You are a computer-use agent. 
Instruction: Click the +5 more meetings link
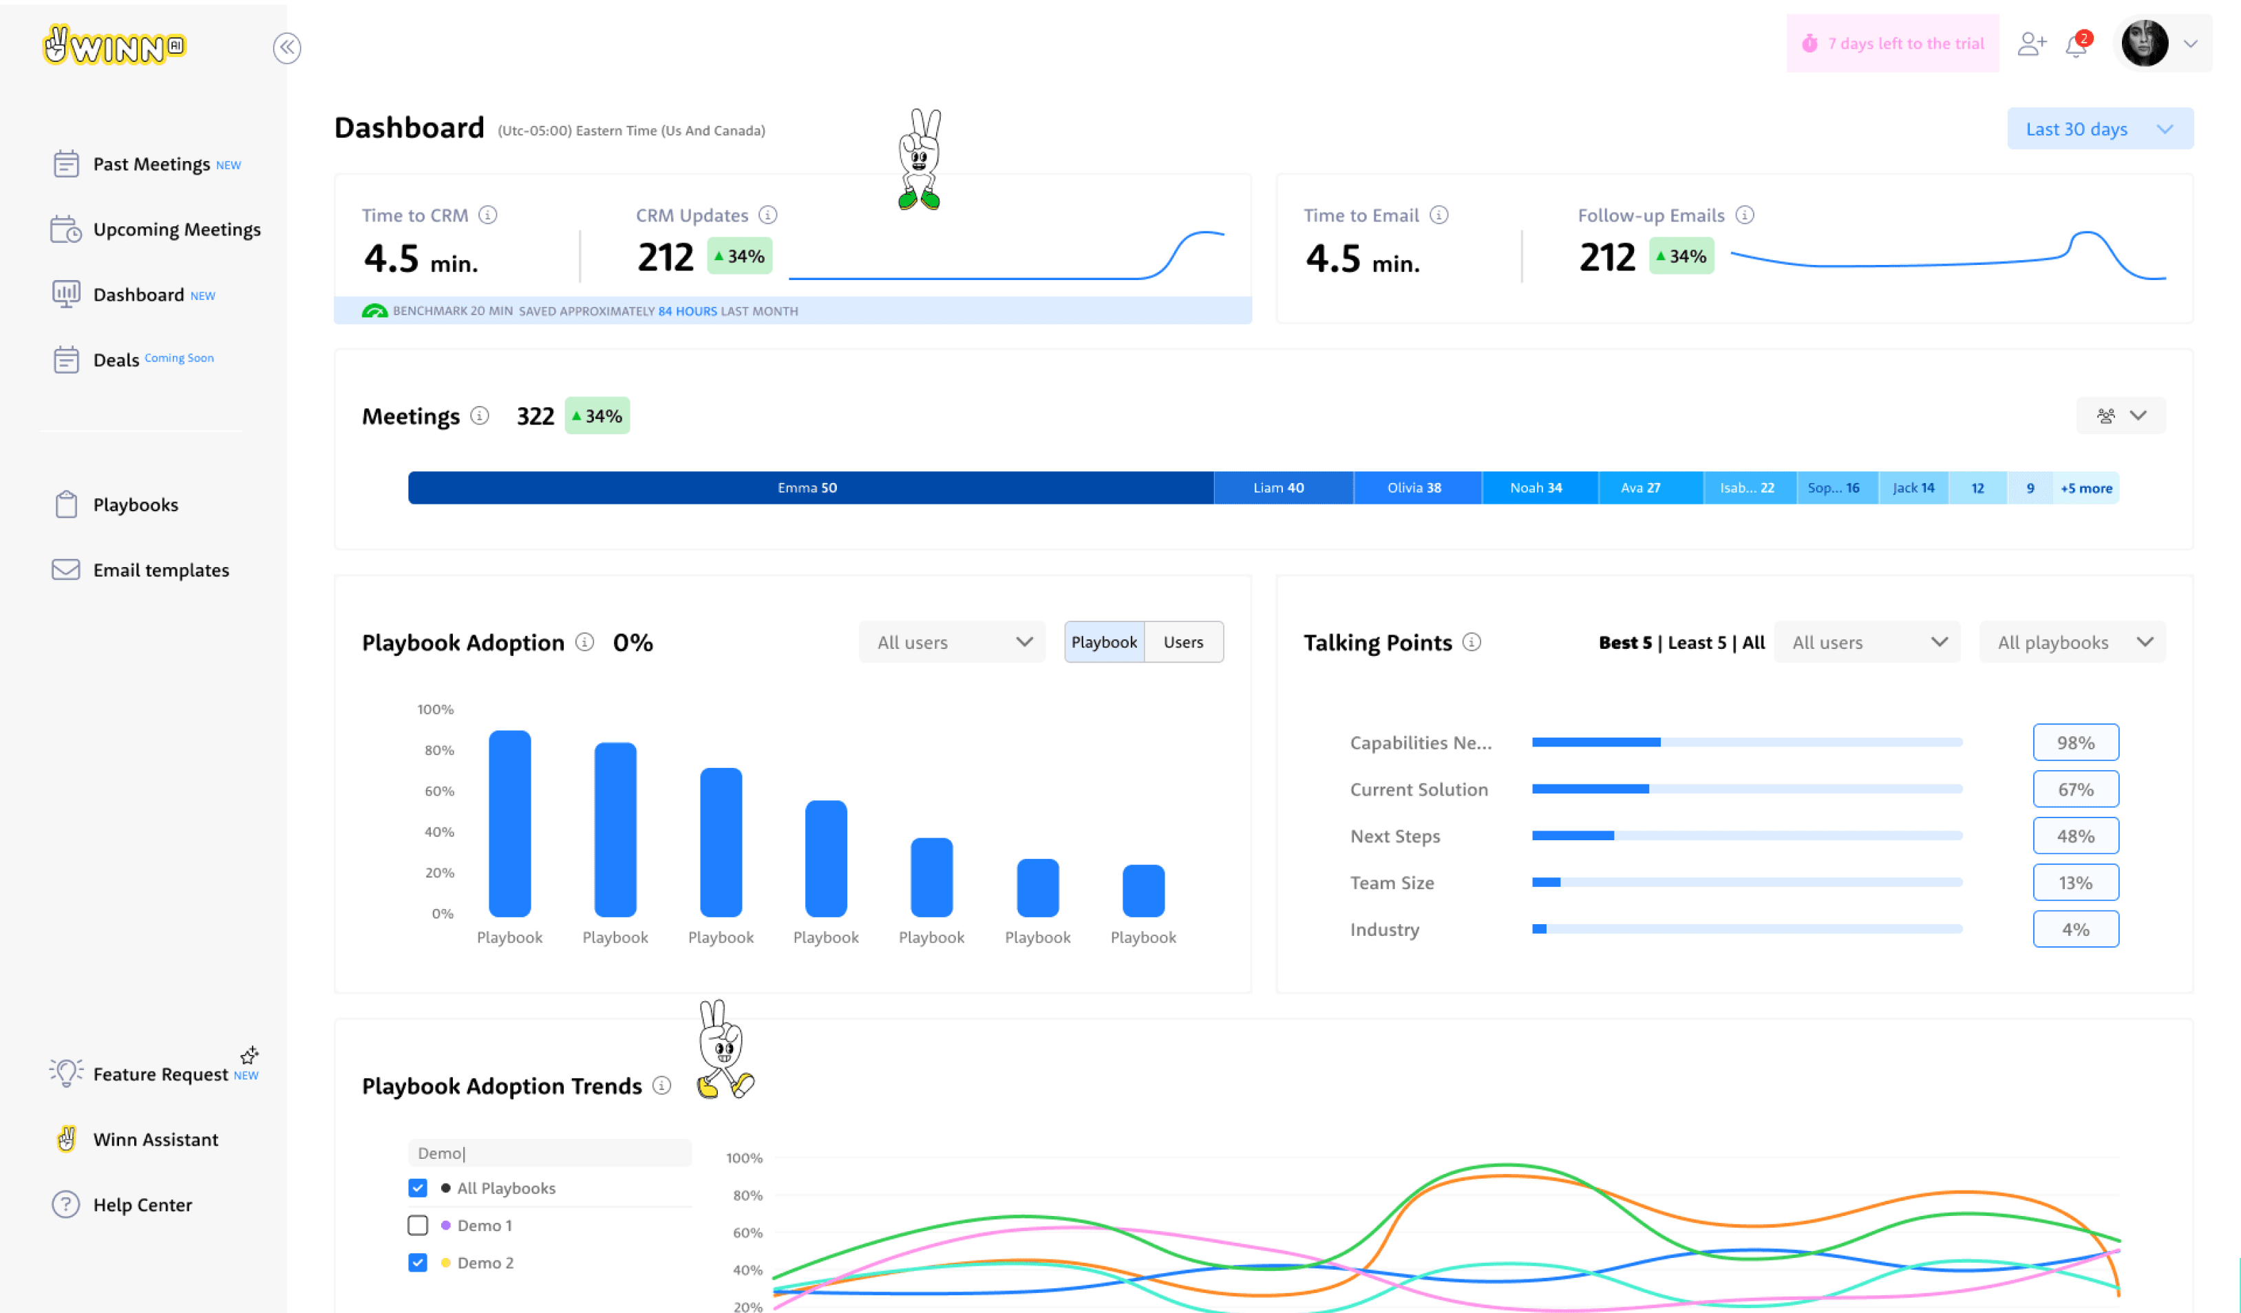(x=2085, y=488)
